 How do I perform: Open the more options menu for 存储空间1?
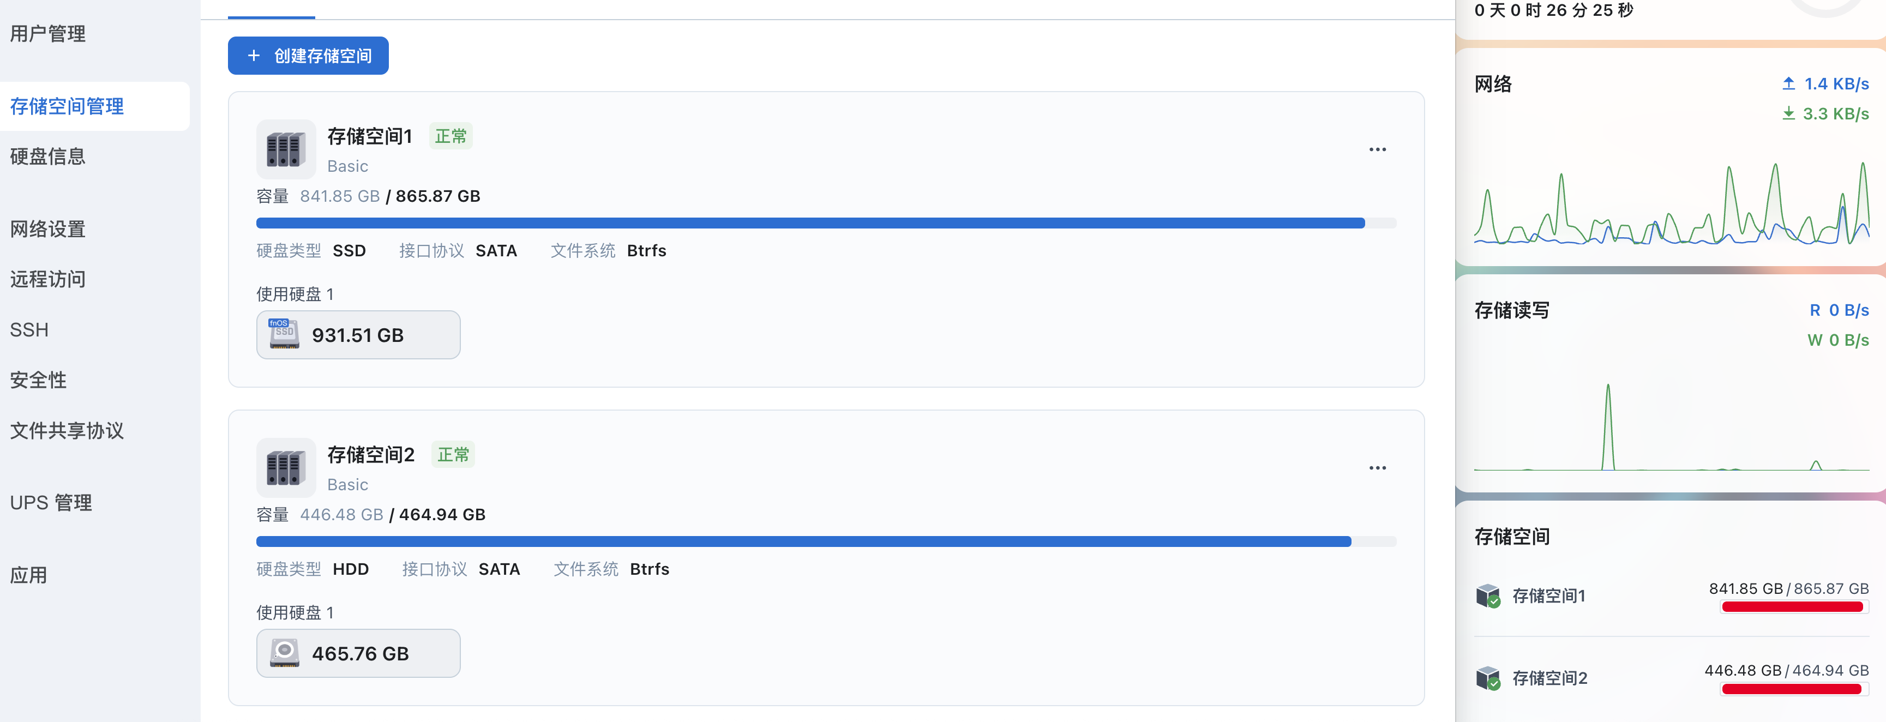pos(1377,149)
